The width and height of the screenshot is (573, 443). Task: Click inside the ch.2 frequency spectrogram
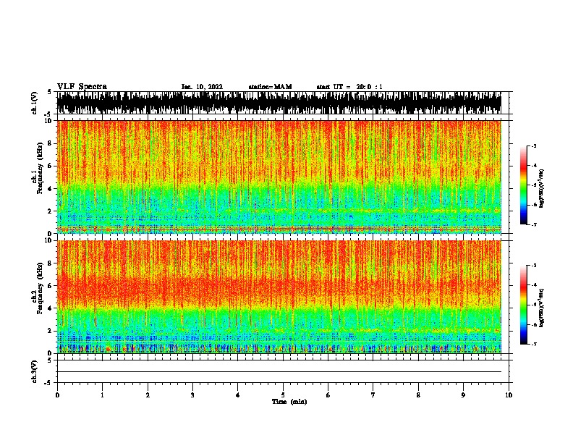(279, 297)
